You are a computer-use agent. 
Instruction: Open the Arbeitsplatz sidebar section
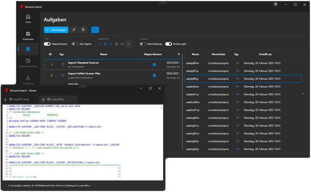[x=28, y=36]
